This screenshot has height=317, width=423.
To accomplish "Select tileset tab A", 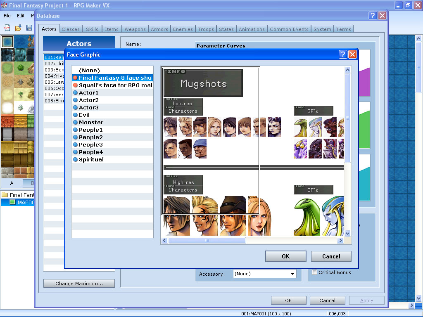I will [12, 183].
